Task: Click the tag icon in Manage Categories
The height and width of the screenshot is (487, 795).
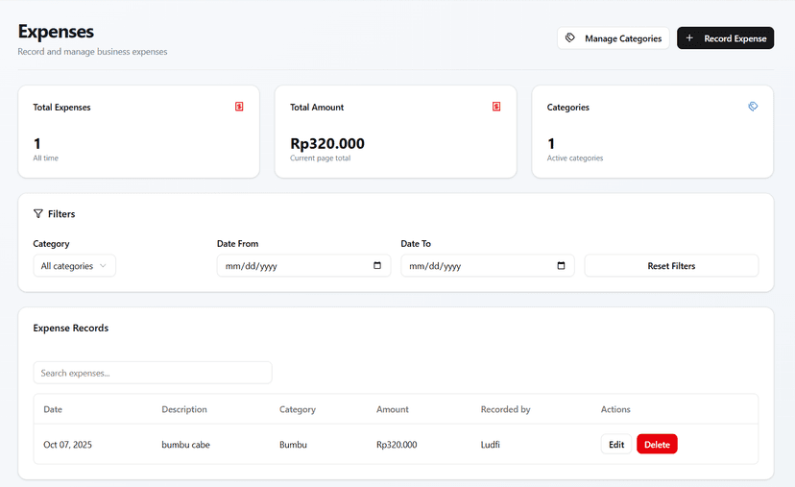Action: 570,38
